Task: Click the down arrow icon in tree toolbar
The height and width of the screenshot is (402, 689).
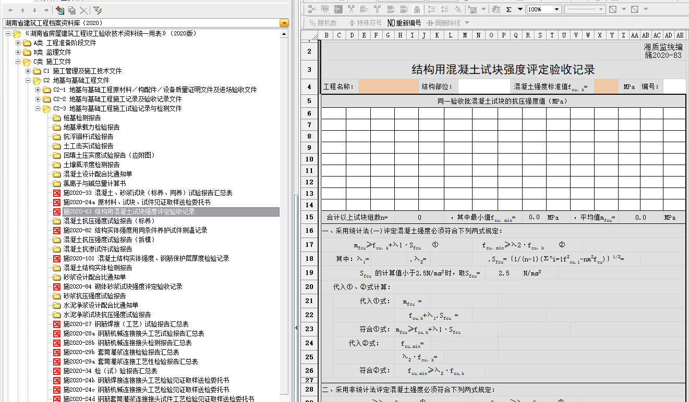Action: (x=34, y=10)
